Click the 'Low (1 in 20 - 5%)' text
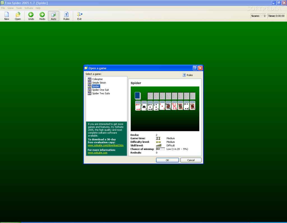The height and width of the screenshot is (223, 287). (x=177, y=149)
